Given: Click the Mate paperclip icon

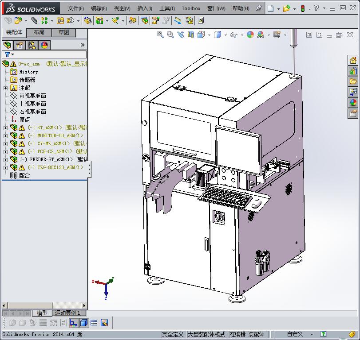Looking at the screenshot, I should 34,21.
